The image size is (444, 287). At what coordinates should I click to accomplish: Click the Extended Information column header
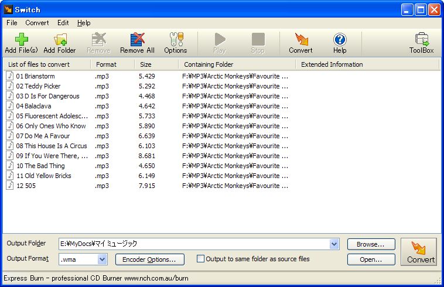tap(367, 64)
